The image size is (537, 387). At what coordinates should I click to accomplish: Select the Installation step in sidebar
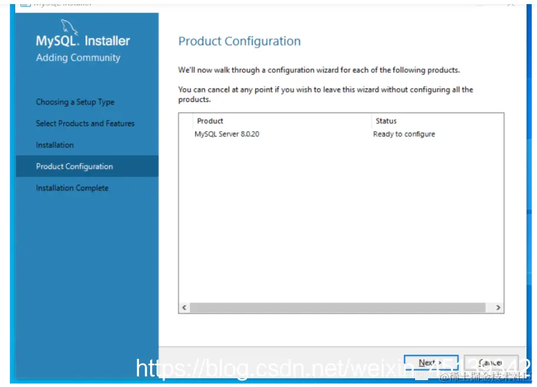click(x=55, y=145)
